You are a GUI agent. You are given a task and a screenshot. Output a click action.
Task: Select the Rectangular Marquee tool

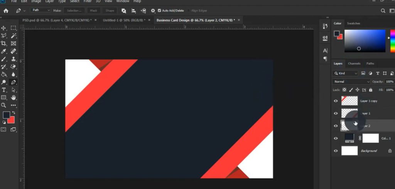(x=14, y=28)
